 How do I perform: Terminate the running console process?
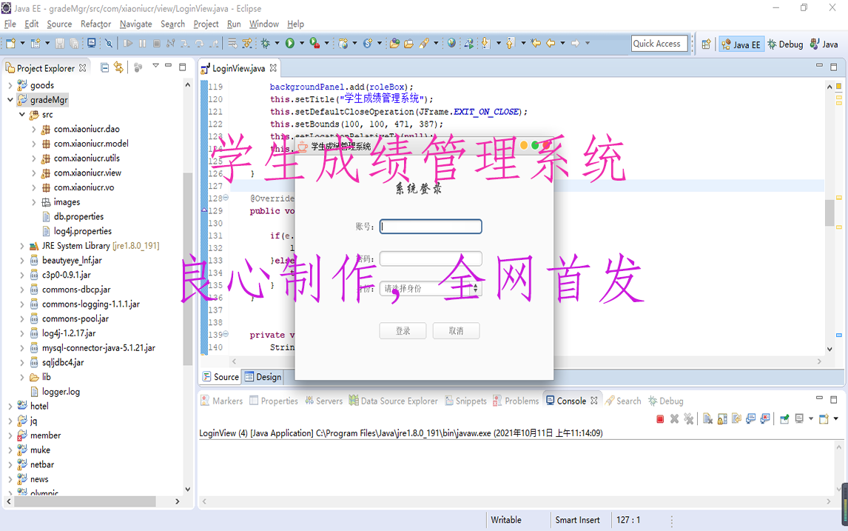pos(660,419)
